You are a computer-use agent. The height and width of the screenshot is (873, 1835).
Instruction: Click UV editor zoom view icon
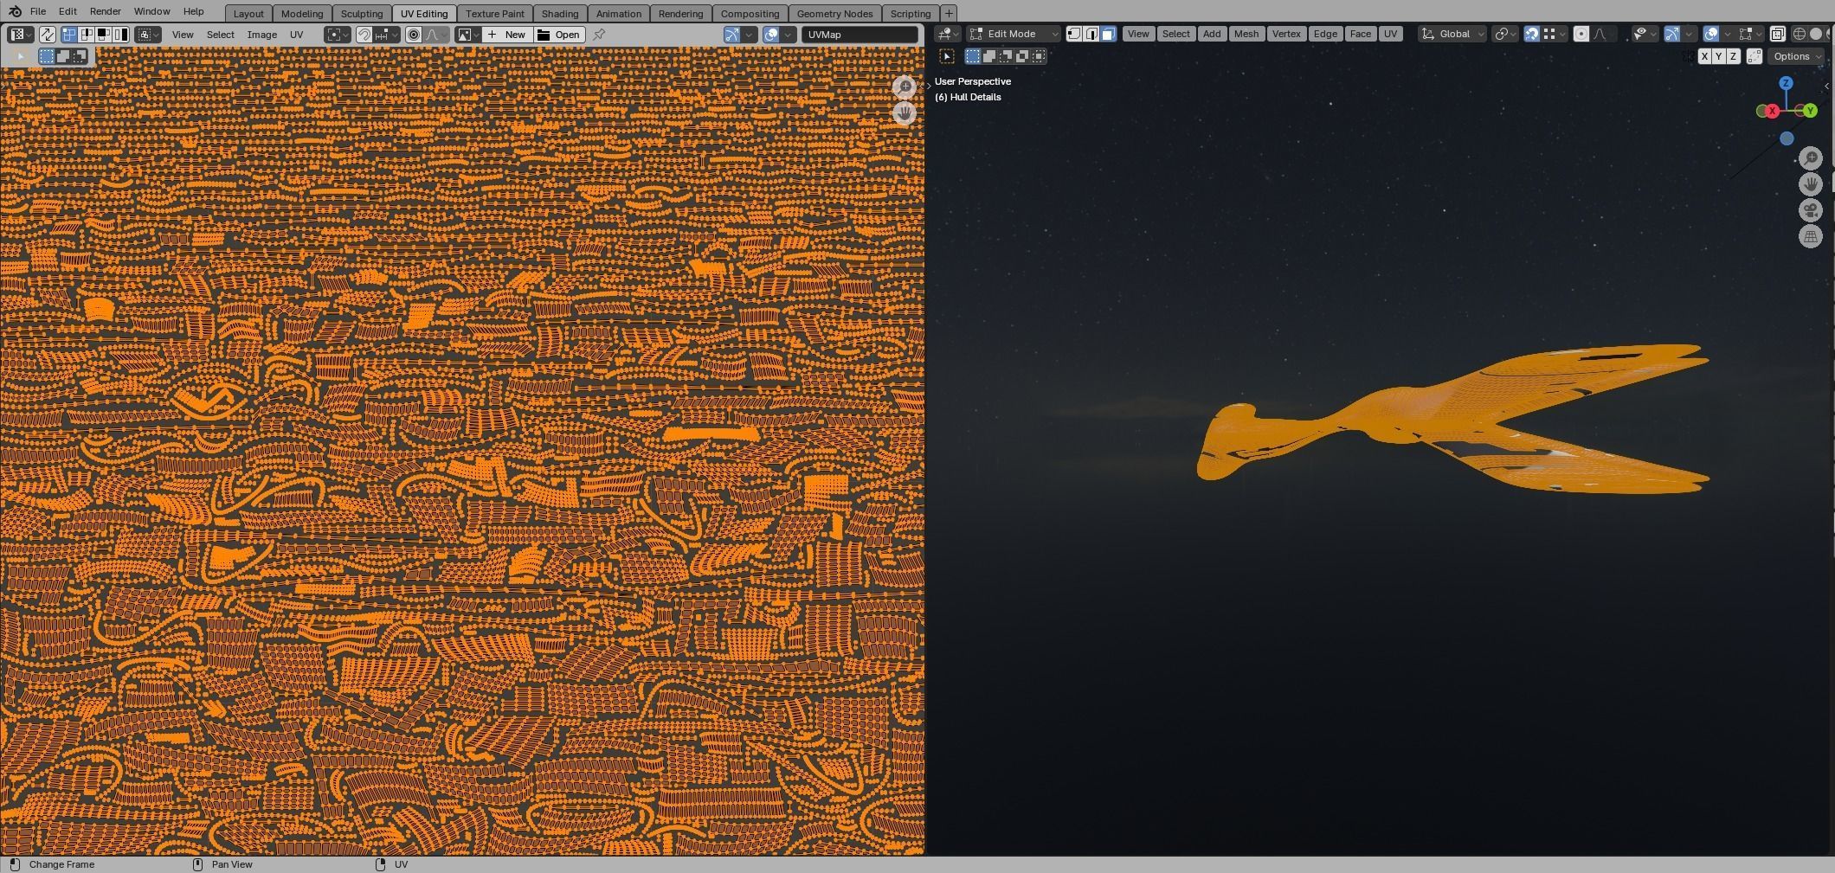click(905, 87)
